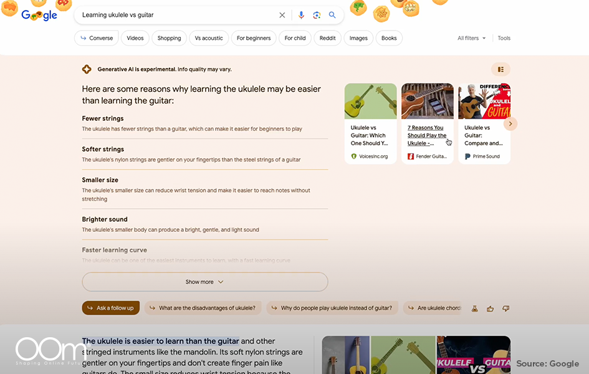Screen dimensions: 589x374
Task: Select the Vs acoustic chip
Action: [209, 38]
